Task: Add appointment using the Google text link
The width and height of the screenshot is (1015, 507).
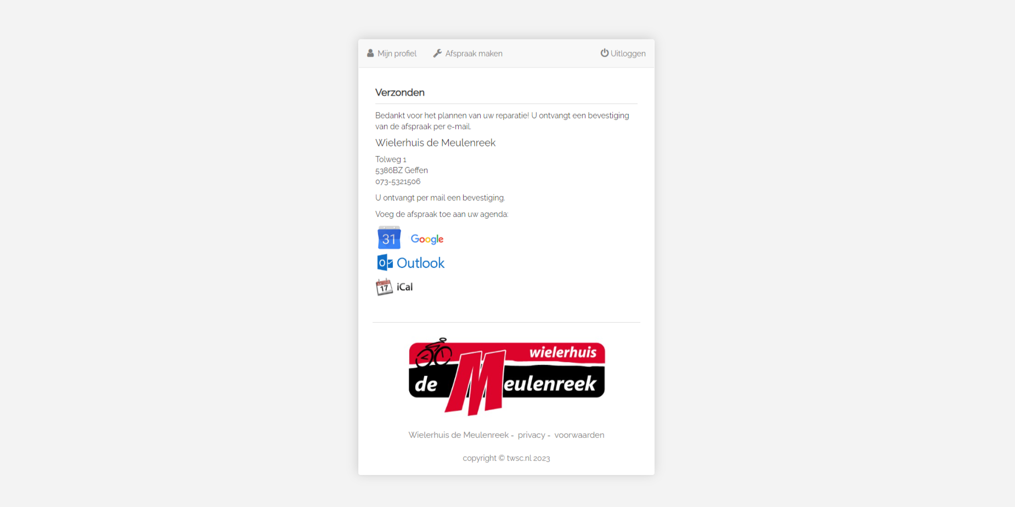Action: tap(427, 239)
